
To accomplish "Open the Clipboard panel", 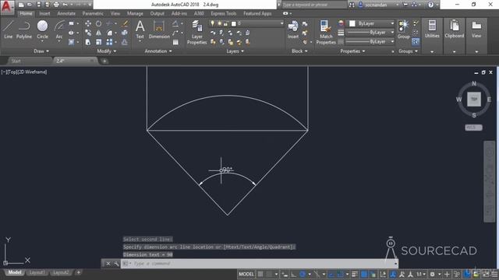I will point(454,30).
